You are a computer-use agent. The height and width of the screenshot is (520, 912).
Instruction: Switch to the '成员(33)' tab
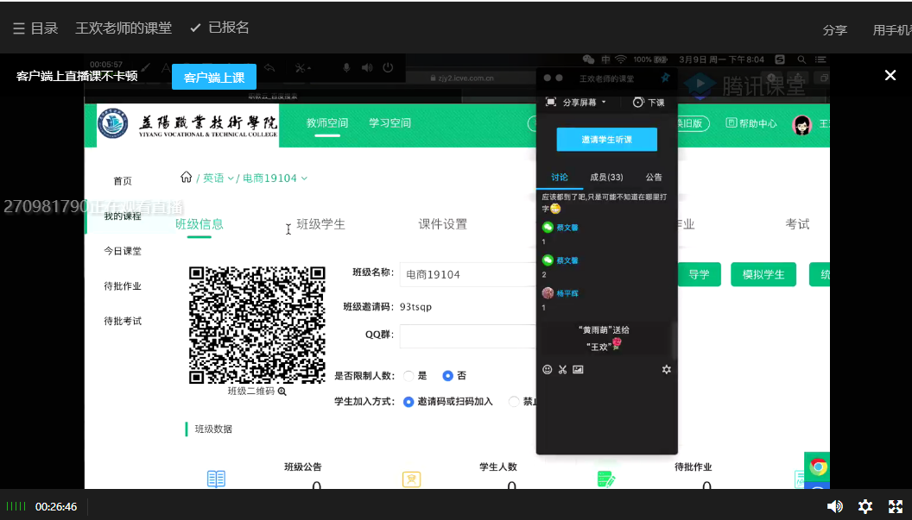coord(606,177)
